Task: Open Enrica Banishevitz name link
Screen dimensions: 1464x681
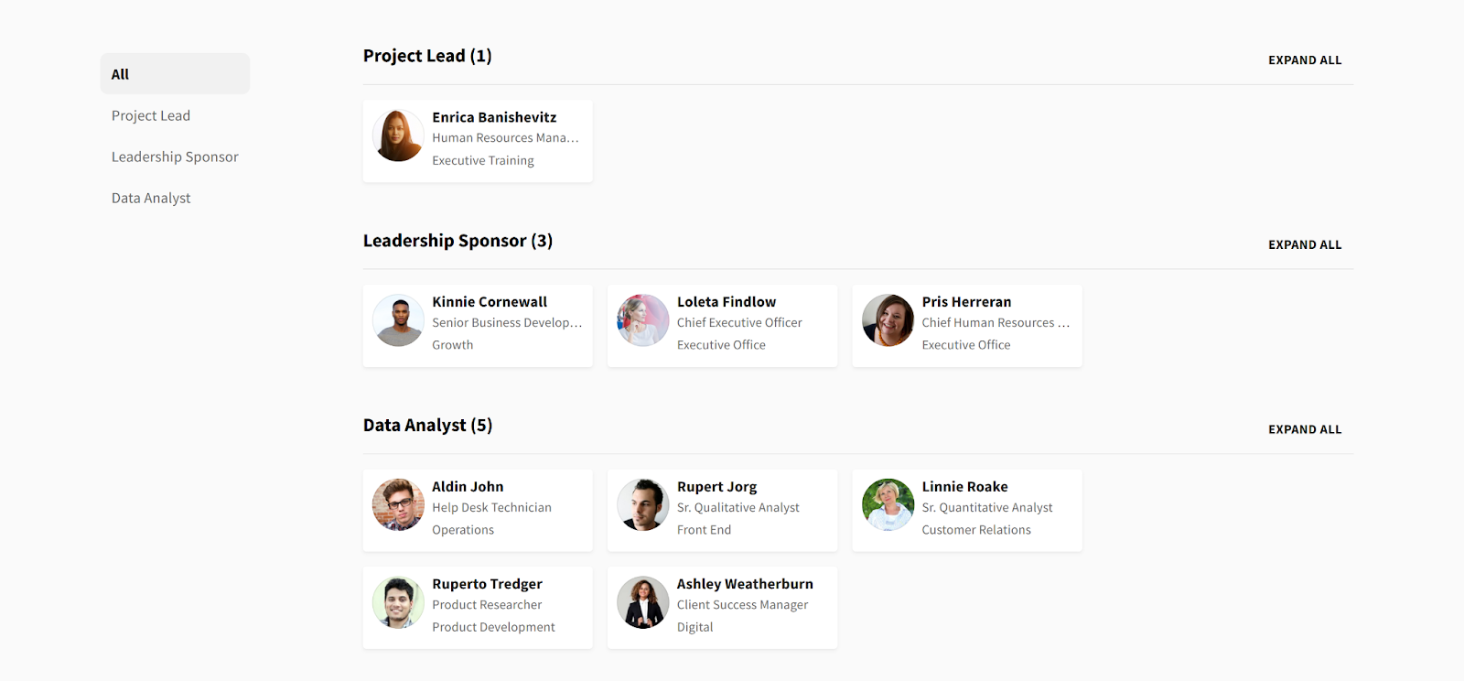Action: click(x=494, y=117)
